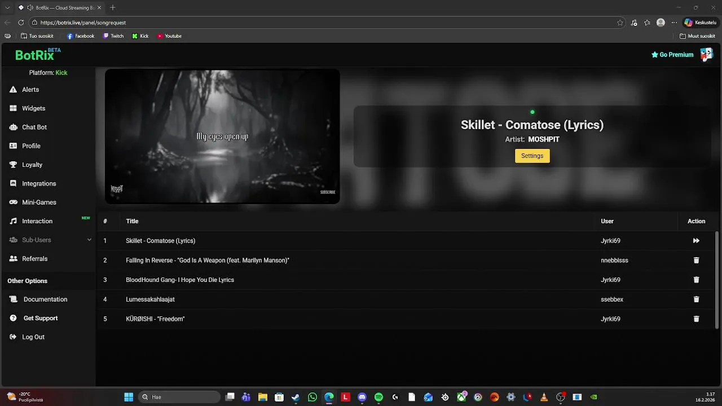Viewport: 722px width, 406px height.
Task: Open the Tuo suosikit bookmark folder
Action: 37,36
